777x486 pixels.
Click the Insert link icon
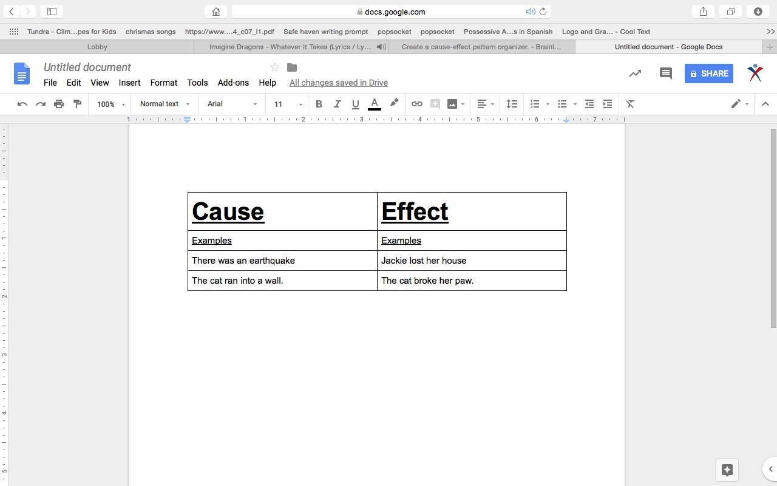[416, 104]
